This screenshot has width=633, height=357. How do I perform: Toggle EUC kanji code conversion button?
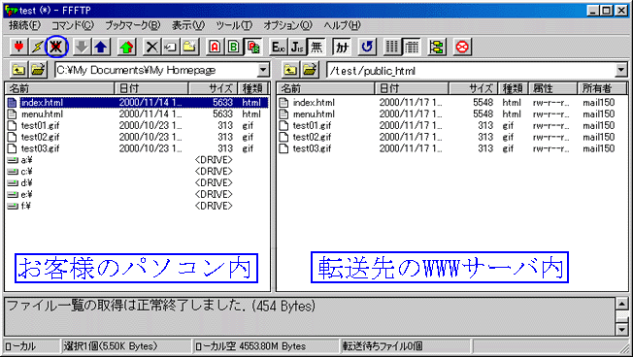(x=278, y=48)
